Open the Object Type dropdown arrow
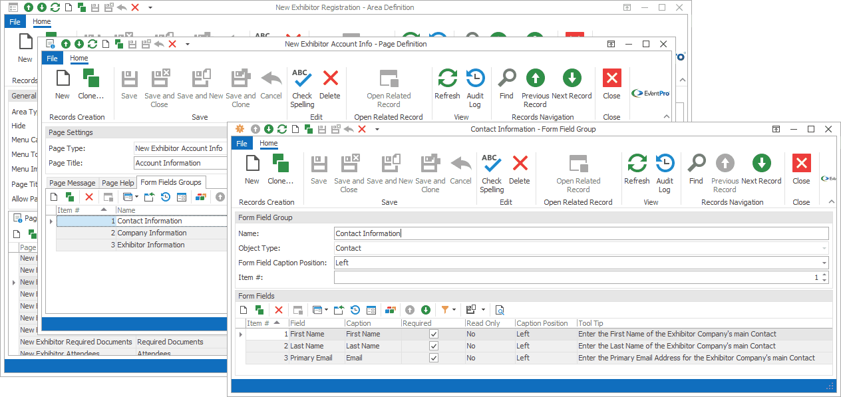Image resolution: width=841 pixels, height=397 pixels. pyautogui.click(x=824, y=248)
